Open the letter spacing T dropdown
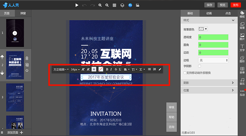This screenshot has width=246, height=136. coord(142,69)
